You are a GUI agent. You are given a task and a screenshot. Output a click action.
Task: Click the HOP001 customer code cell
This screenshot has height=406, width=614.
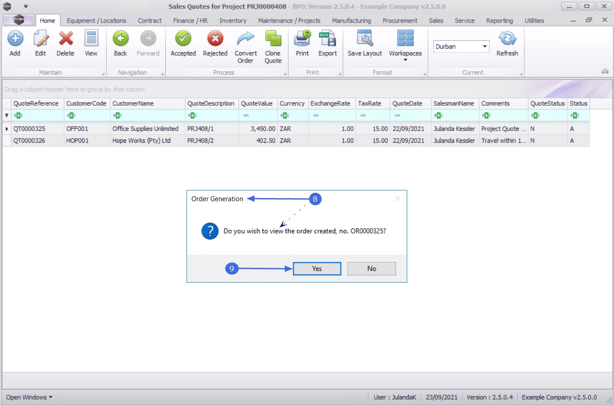tap(87, 140)
